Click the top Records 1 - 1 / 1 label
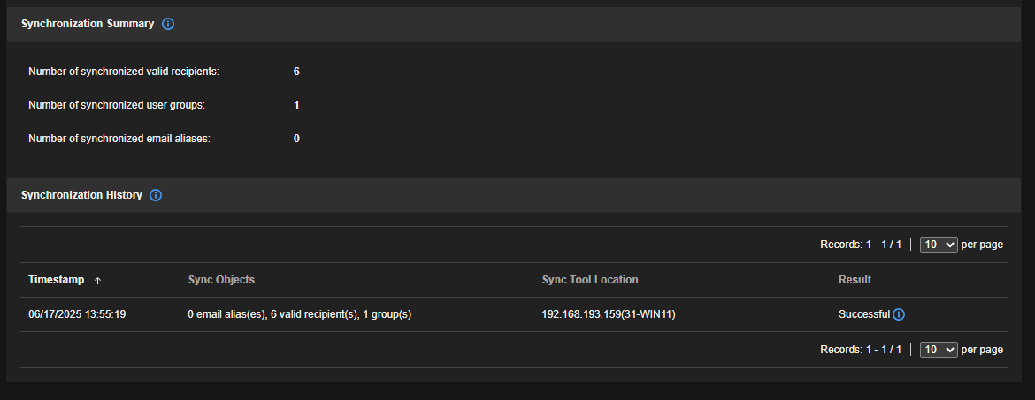The height and width of the screenshot is (400, 1035). coord(860,245)
